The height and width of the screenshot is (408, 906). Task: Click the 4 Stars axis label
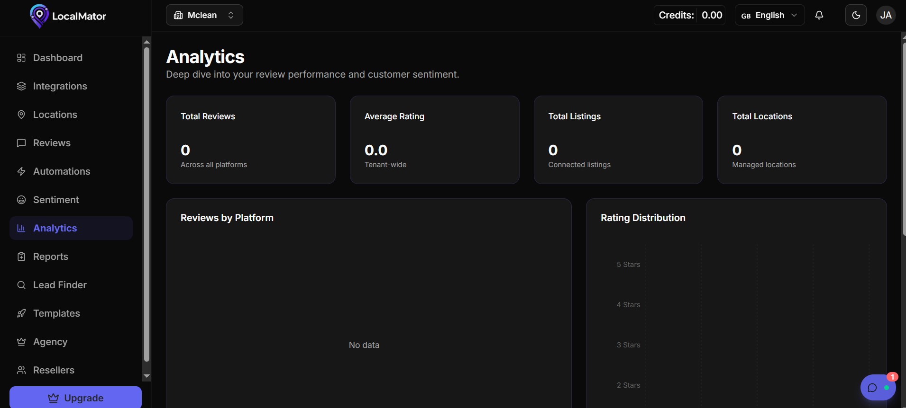(x=628, y=305)
